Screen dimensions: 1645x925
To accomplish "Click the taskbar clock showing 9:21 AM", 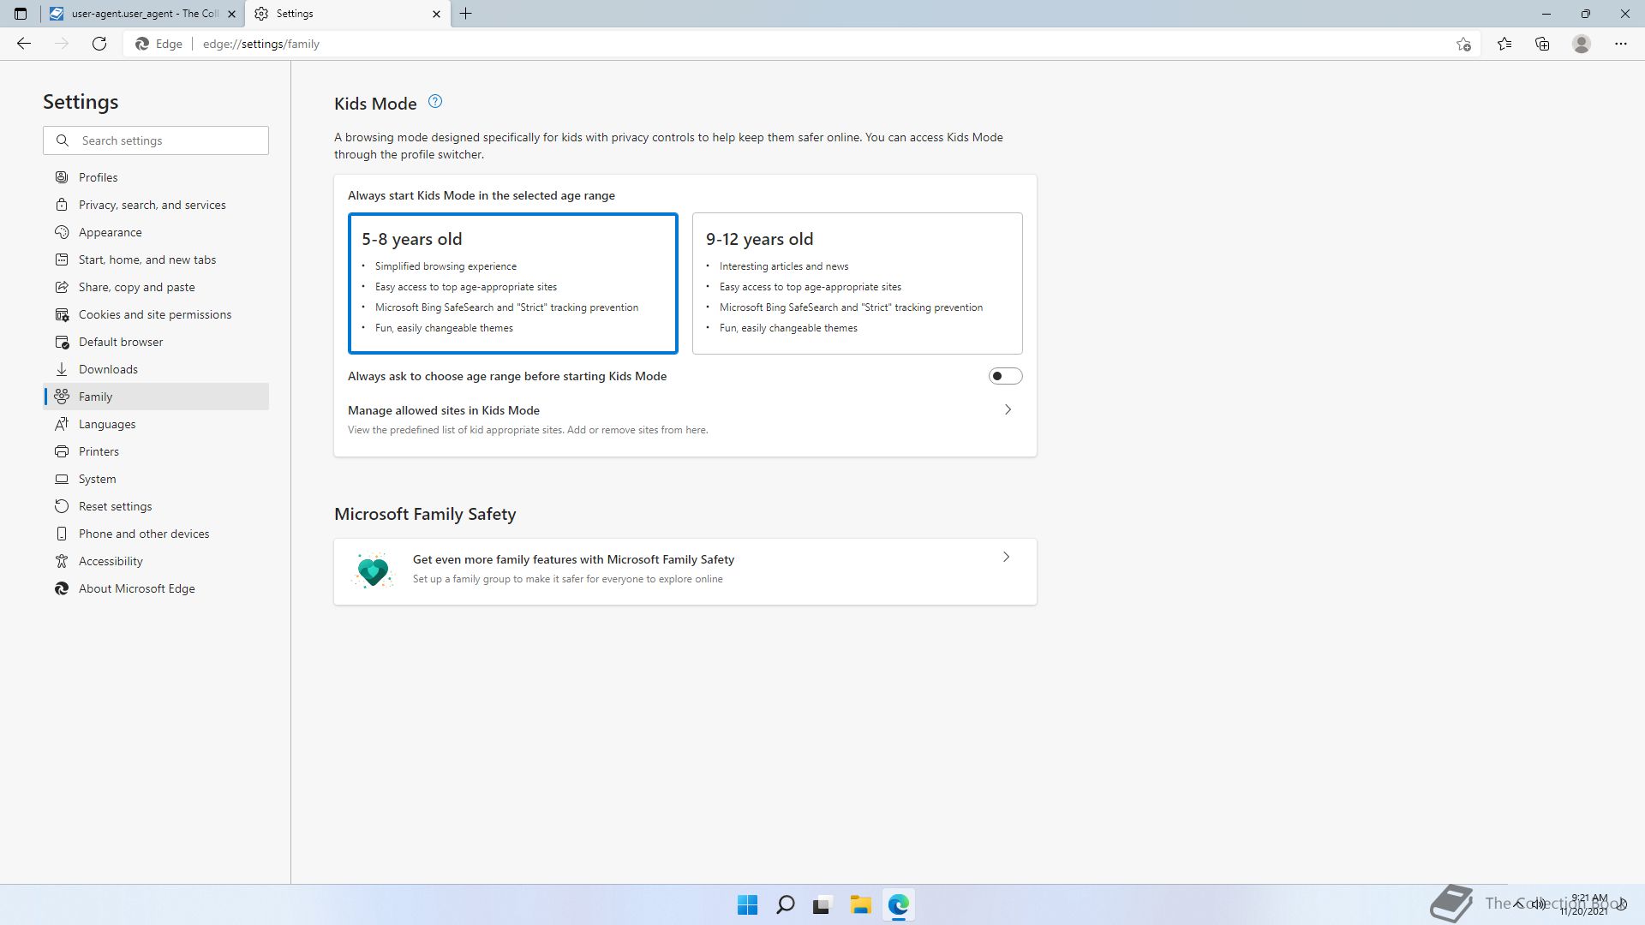I will click(1584, 904).
